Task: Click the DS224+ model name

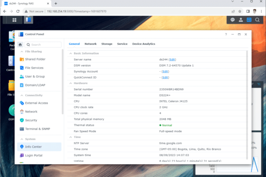Action: 165,95
